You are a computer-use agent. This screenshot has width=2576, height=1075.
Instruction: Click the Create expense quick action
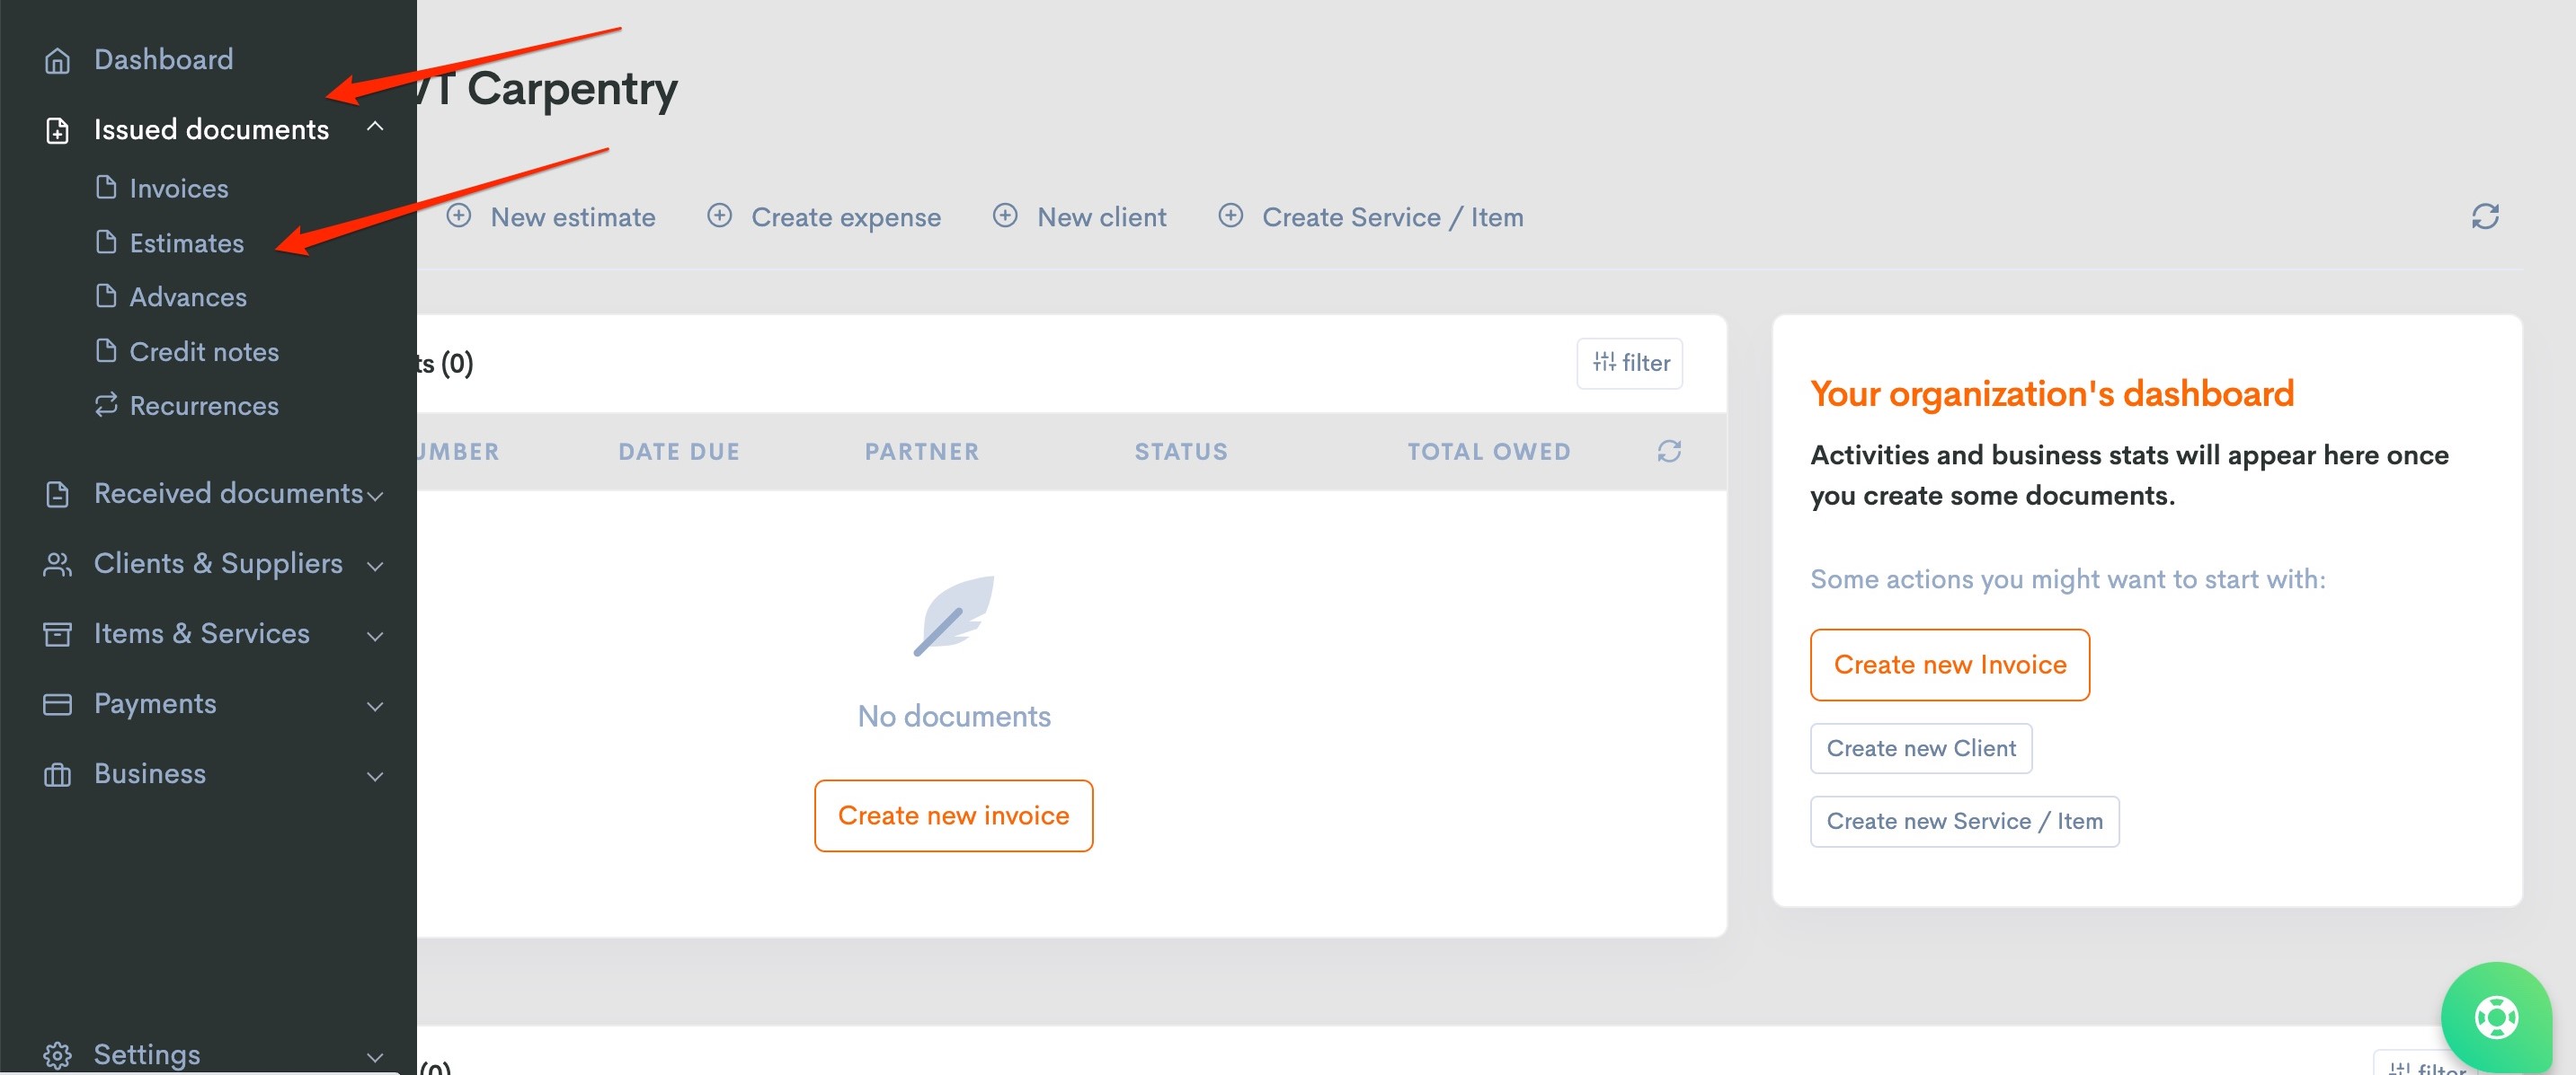[846, 216]
